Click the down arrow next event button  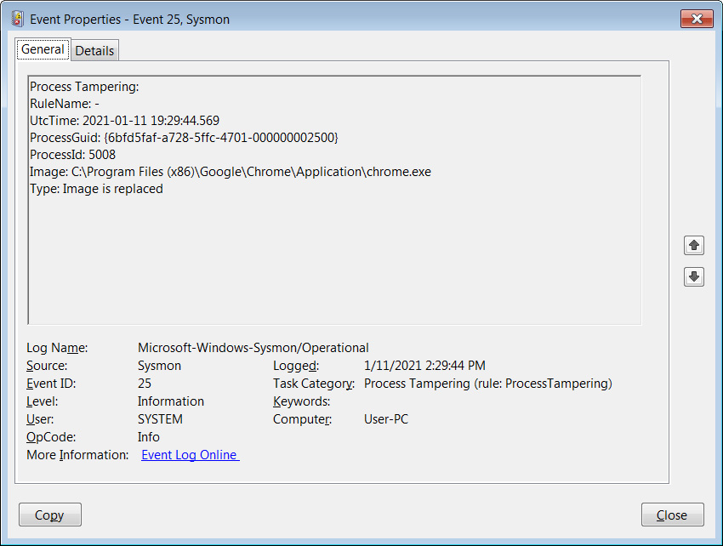pyautogui.click(x=693, y=276)
